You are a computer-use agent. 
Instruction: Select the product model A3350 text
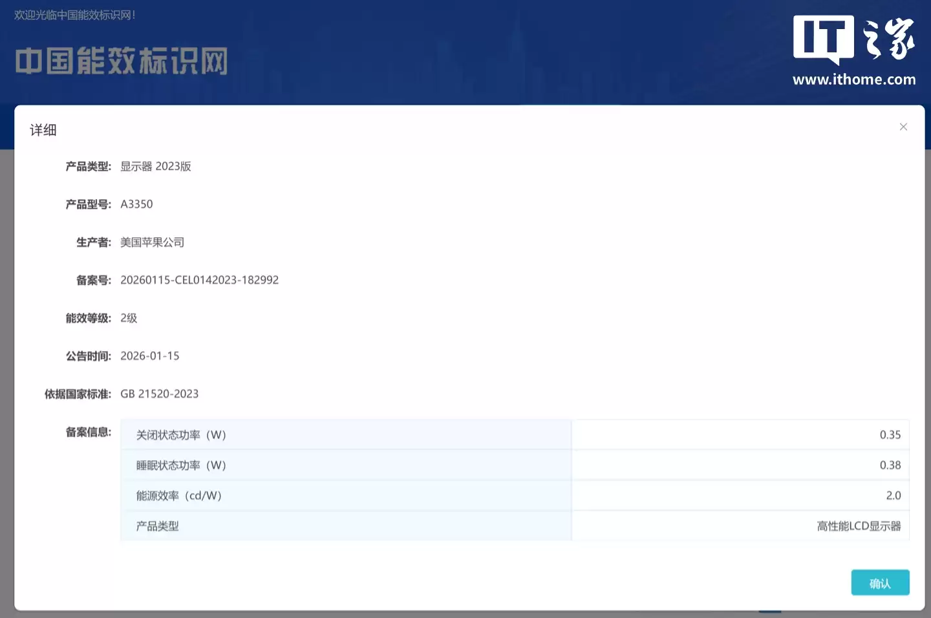click(136, 204)
